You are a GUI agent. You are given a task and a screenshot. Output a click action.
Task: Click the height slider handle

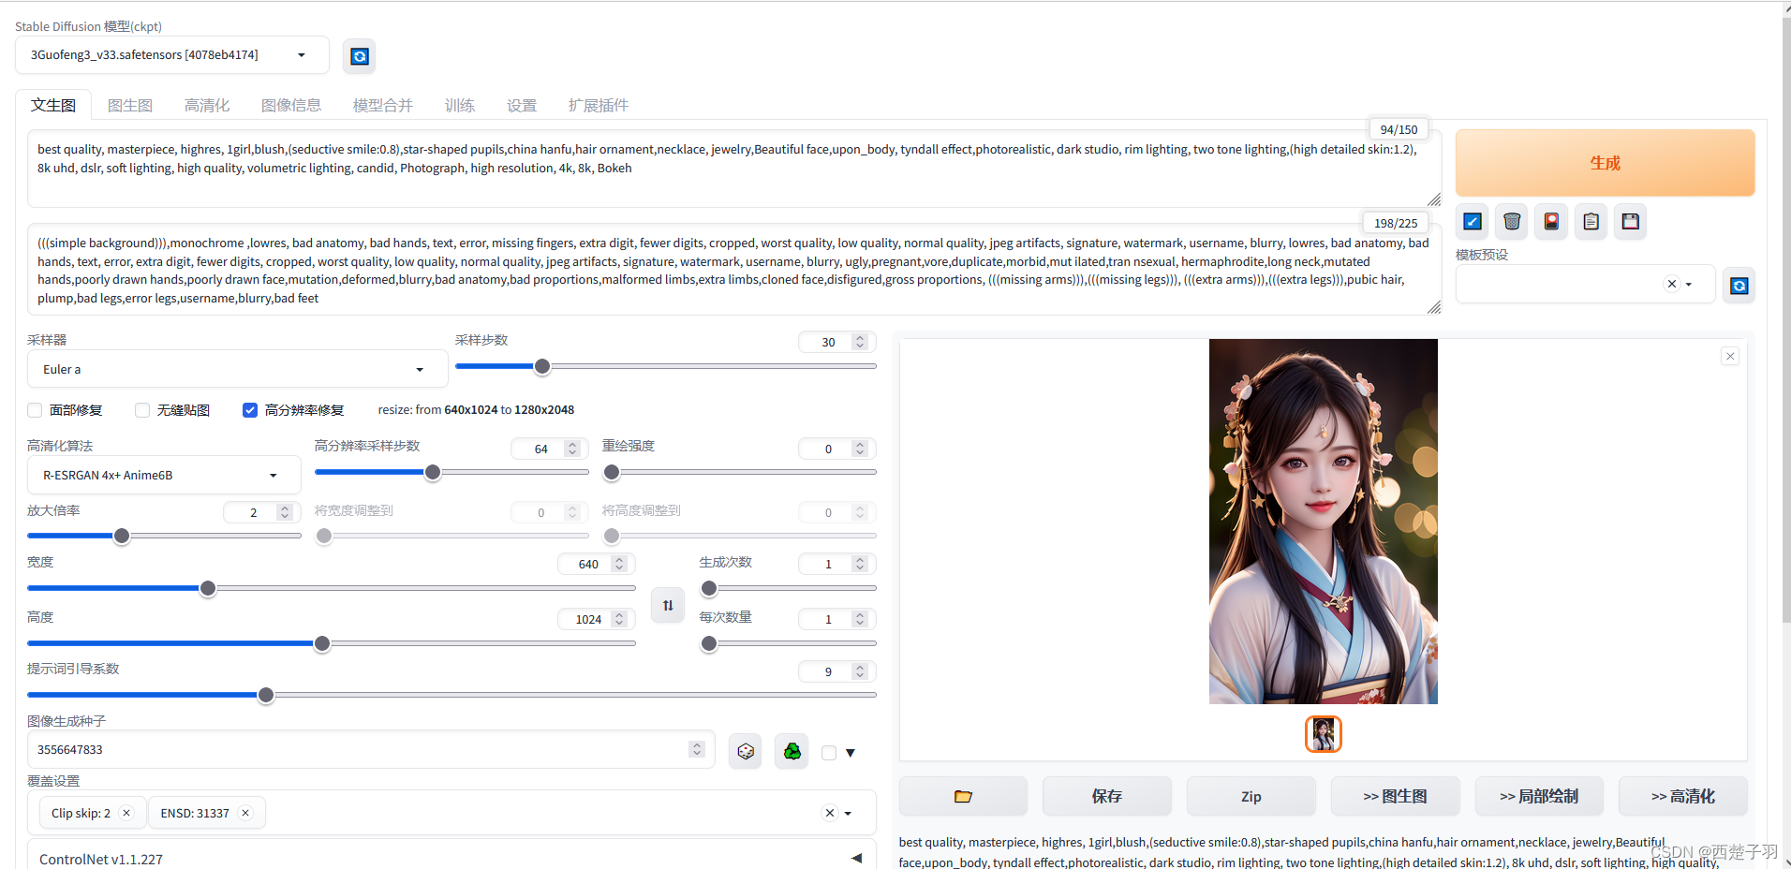pyautogui.click(x=322, y=643)
